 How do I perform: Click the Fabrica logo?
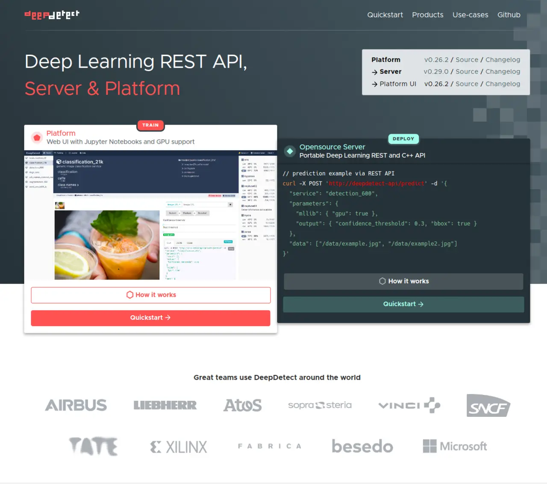270,446
